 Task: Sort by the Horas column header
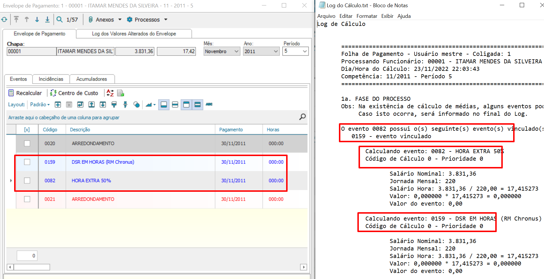pos(285,130)
